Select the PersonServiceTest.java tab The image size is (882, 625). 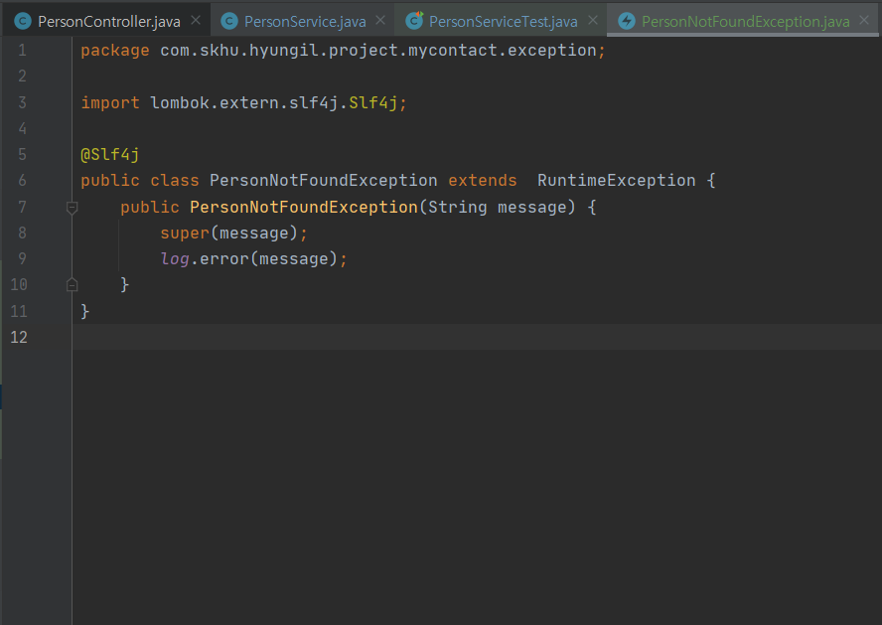pyautogui.click(x=503, y=21)
